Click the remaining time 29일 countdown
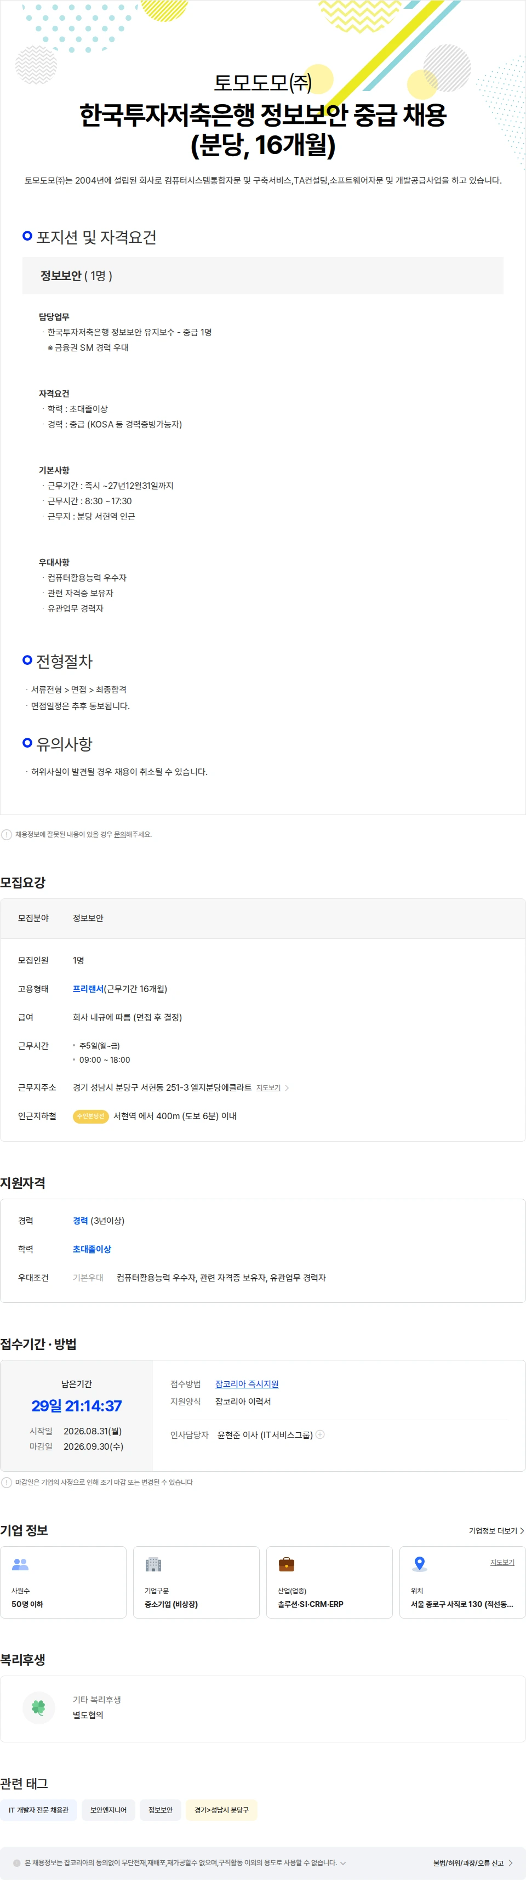Image resolution: width=526 pixels, height=1880 pixels. 77,1406
